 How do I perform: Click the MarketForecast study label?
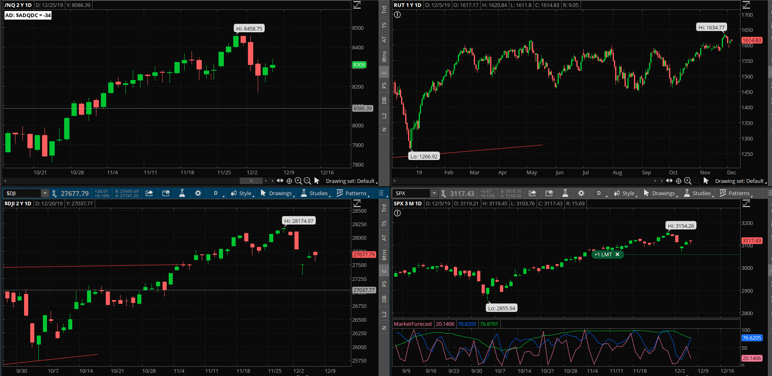(413, 324)
